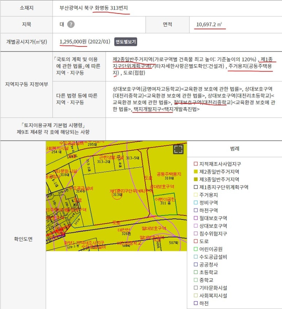Click the address 부산광역시 북구 화명동 313번지
Viewport: 282px width, 309px height.
pos(94,8)
